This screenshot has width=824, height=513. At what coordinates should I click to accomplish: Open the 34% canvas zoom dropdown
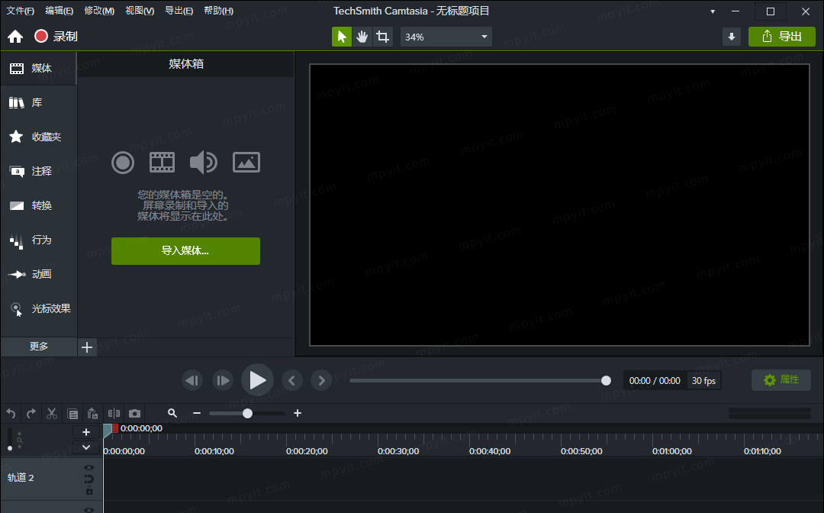point(446,37)
